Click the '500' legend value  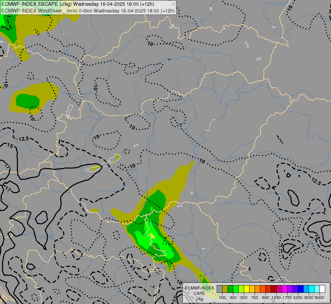click(x=244, y=298)
